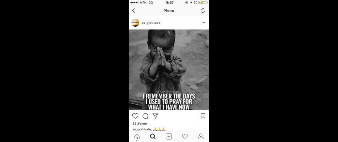Tap the back arrow in the Photo header

134,11
